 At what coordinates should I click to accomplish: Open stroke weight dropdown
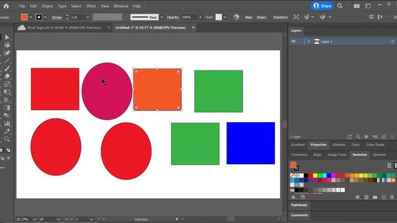[87, 17]
